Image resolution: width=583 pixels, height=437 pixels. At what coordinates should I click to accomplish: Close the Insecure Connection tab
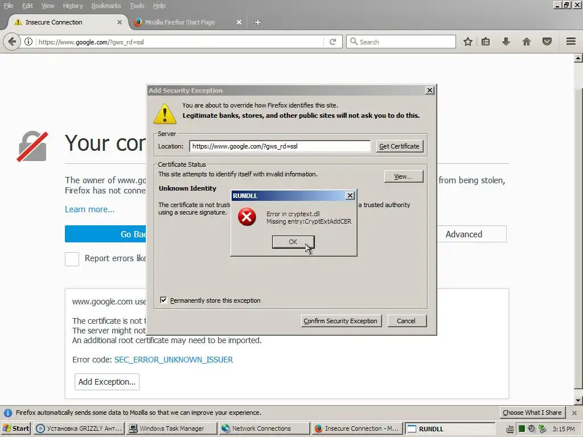pyautogui.click(x=120, y=22)
